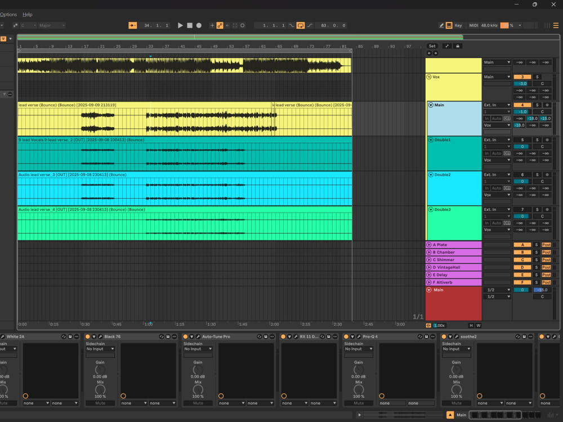Open the Major scale name dropdown

[52, 25]
